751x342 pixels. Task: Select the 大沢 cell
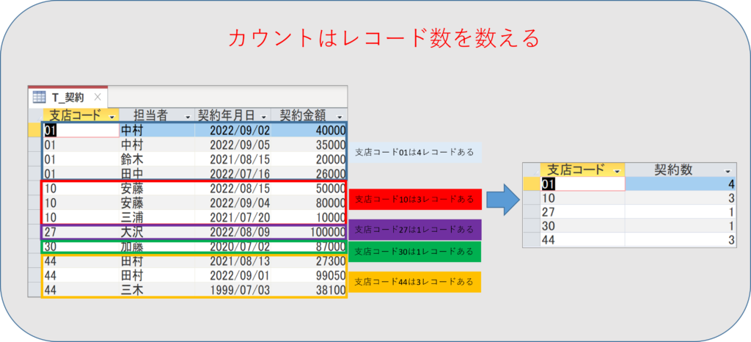click(157, 233)
